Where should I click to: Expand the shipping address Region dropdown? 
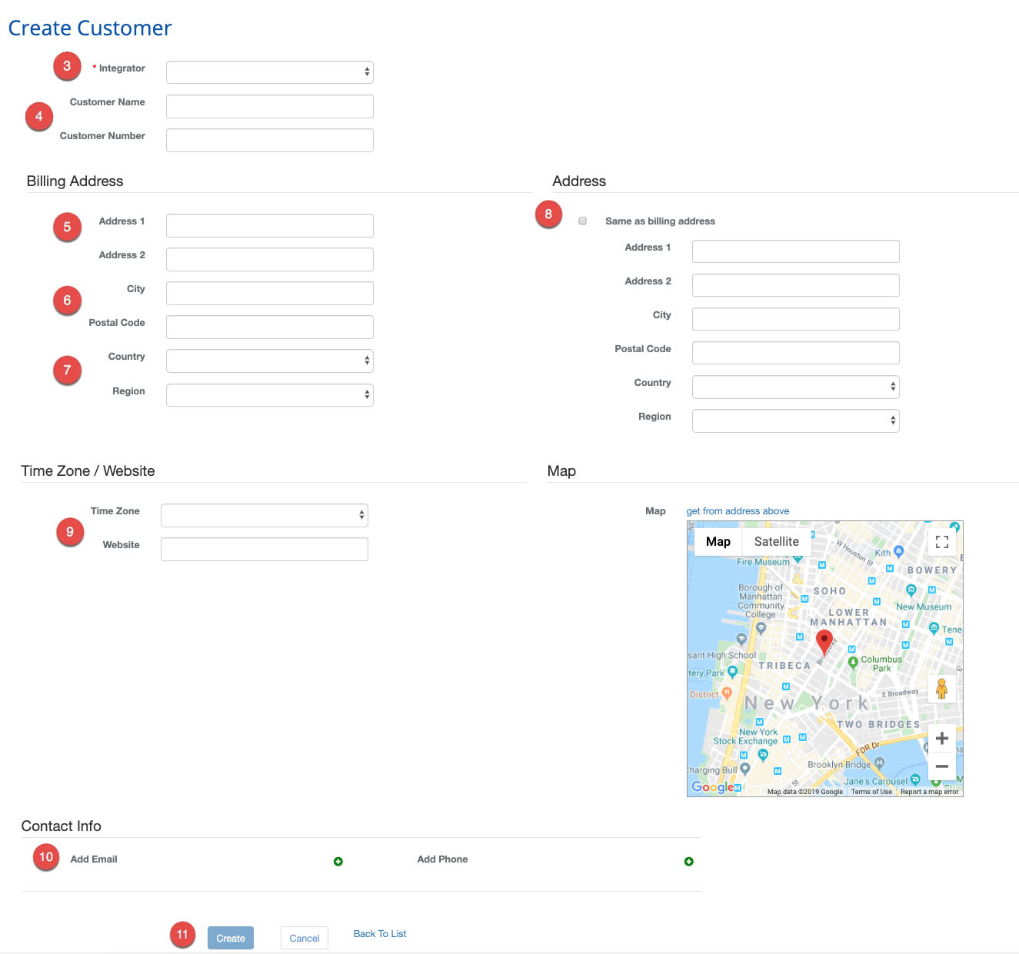tap(794, 420)
